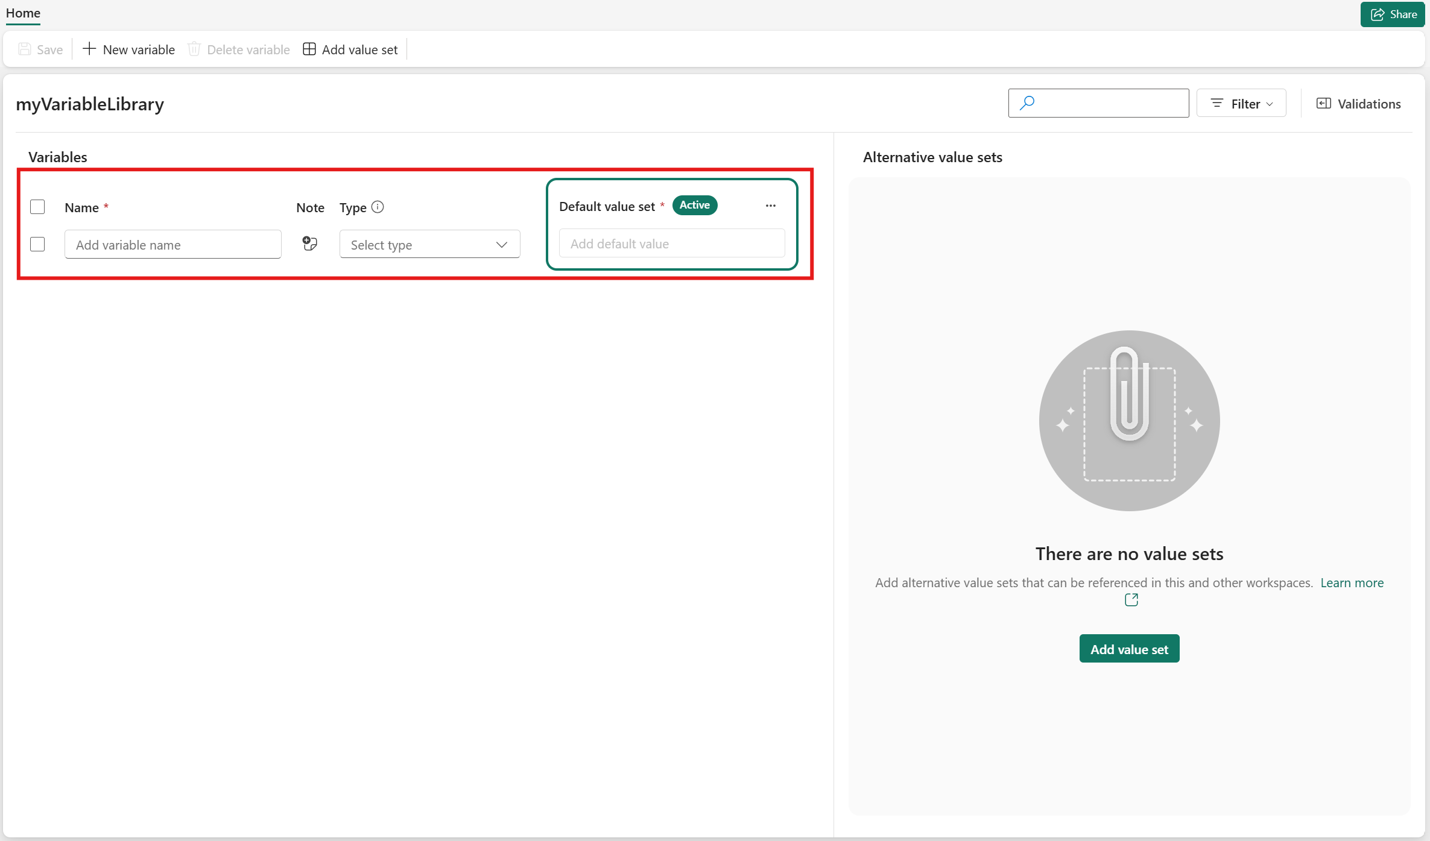Screen dimensions: 1430x841
Task: Click the Learn more external link icon
Action: click(x=1131, y=600)
